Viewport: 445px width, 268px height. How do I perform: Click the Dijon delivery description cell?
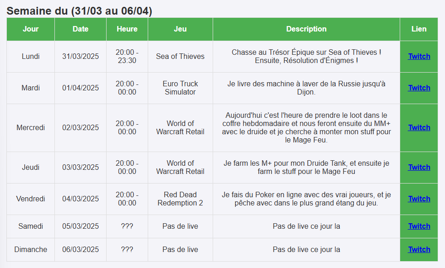[x=306, y=88]
